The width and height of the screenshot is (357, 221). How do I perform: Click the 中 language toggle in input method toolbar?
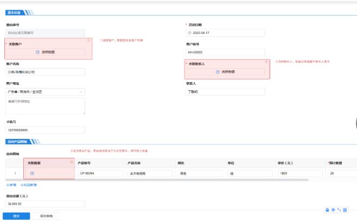click(333, 210)
